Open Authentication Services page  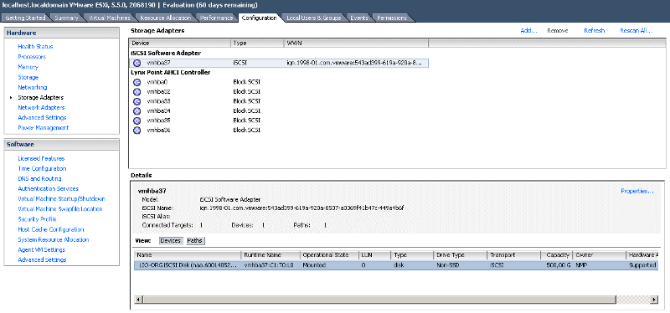tap(49, 189)
